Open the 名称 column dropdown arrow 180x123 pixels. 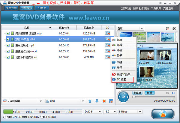(x=50, y=28)
